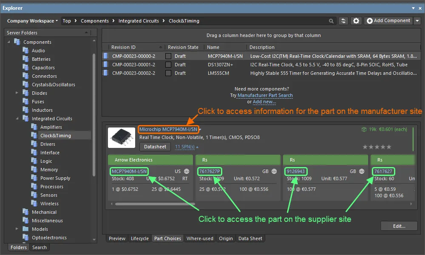Collapse the Server Folders section
The height and width of the screenshot is (255, 425).
point(86,33)
